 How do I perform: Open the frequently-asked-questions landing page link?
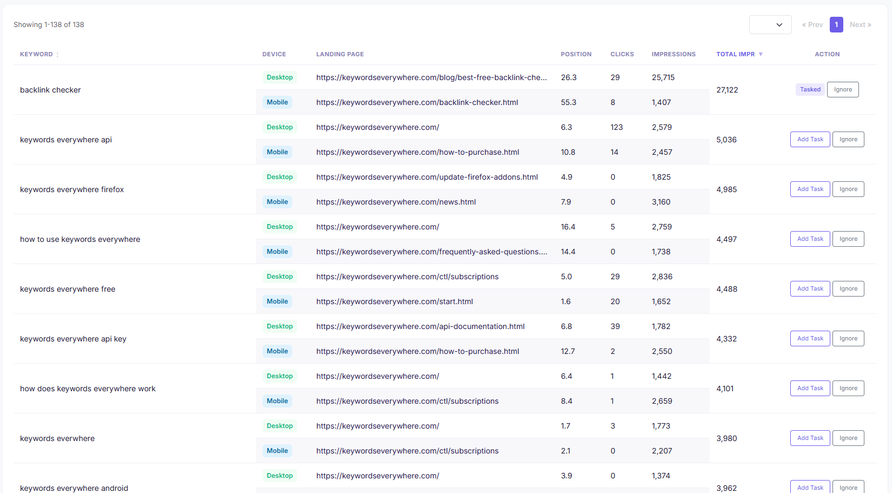(x=431, y=252)
